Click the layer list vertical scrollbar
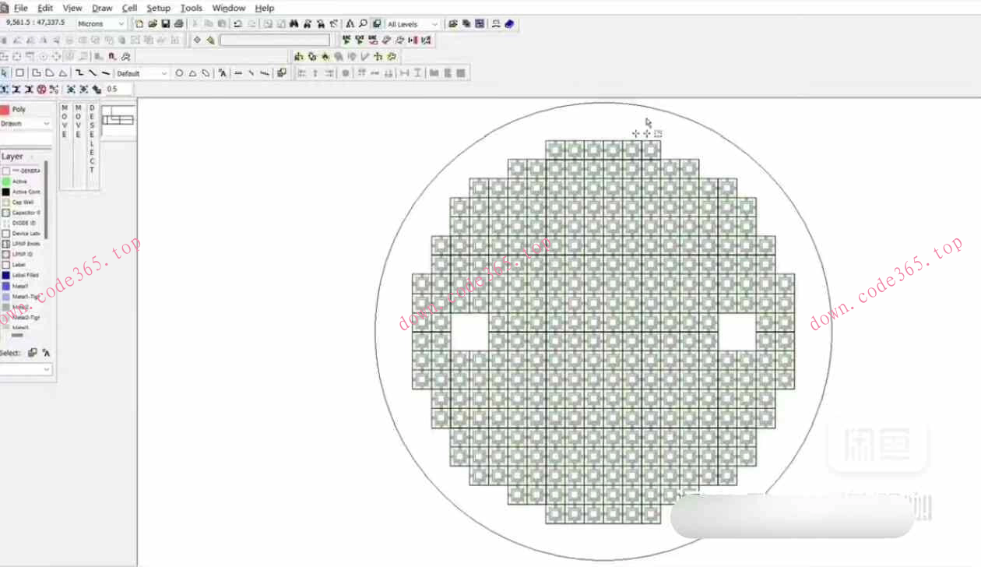The image size is (981, 567). 46,199
